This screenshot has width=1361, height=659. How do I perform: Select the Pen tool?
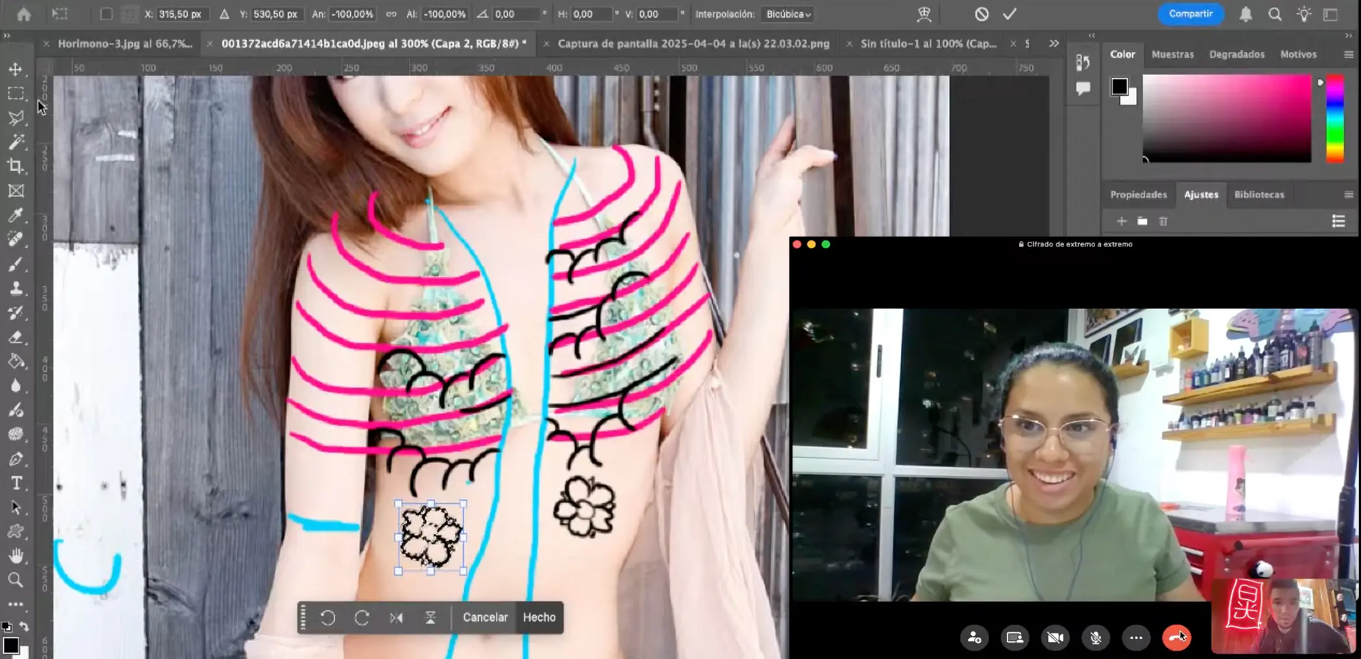[x=16, y=459]
